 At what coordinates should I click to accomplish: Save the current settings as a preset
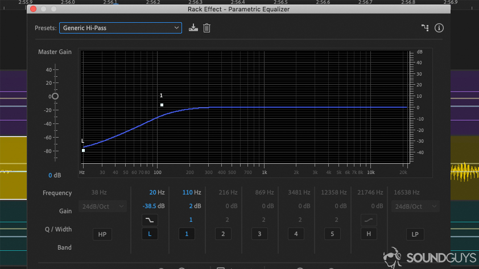(193, 28)
